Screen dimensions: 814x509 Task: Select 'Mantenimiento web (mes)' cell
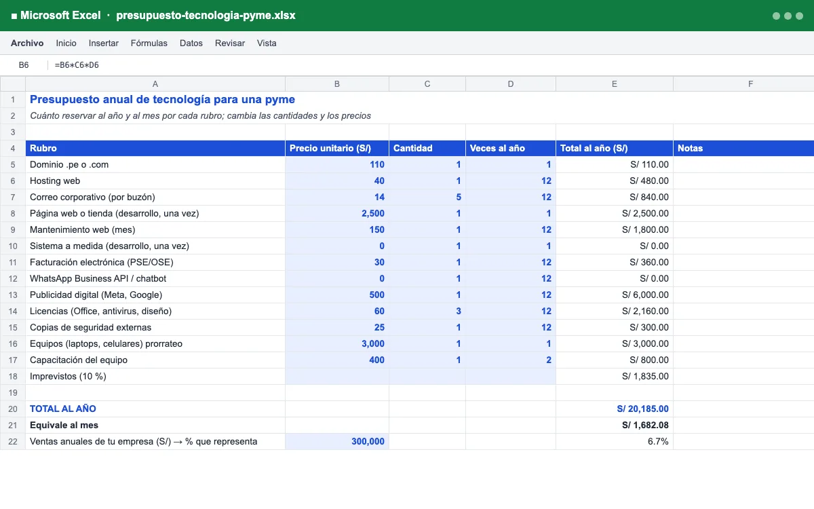[x=155, y=229]
